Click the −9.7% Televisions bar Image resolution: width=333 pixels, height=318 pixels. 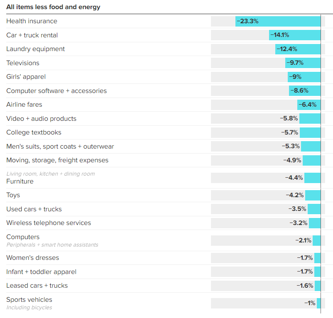pyautogui.click(x=303, y=63)
